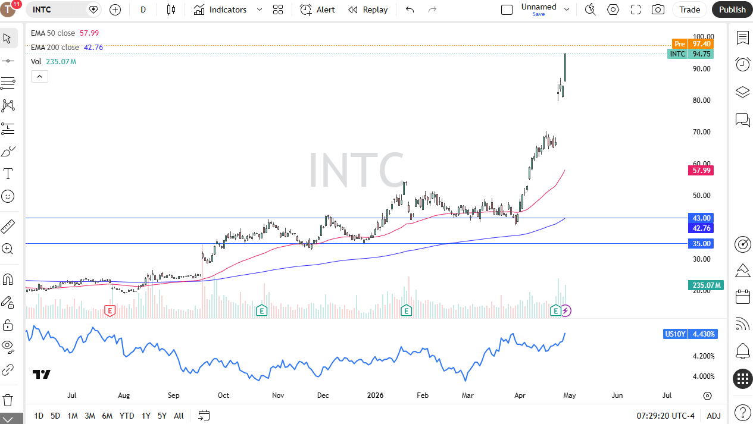
Task: Select the trend line drawing tool
Action: [8, 61]
